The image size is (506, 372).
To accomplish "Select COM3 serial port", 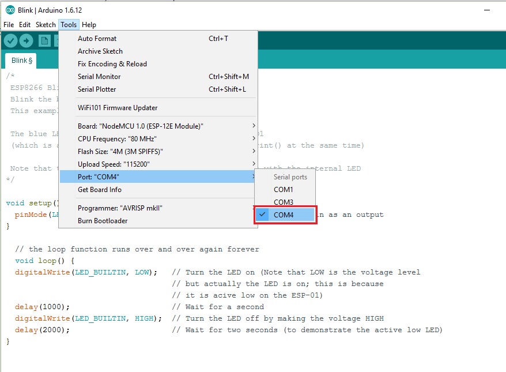I will [x=285, y=202].
